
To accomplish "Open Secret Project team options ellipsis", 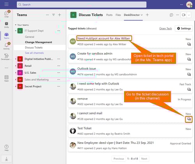I will (x=59, y=86).
